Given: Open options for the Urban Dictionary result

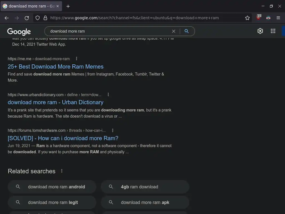Looking at the screenshot, I should (x=108, y=94).
